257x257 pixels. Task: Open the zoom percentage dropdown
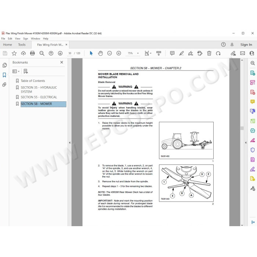click(x=138, y=53)
